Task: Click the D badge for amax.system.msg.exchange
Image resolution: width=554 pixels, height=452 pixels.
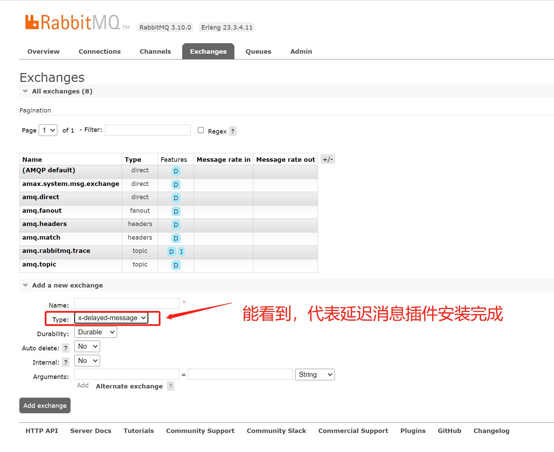Action: pyautogui.click(x=176, y=185)
